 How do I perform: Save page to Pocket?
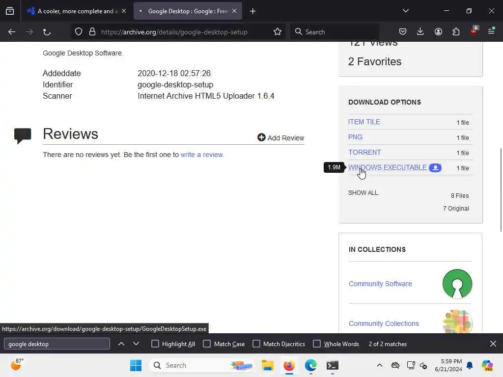click(x=403, y=32)
